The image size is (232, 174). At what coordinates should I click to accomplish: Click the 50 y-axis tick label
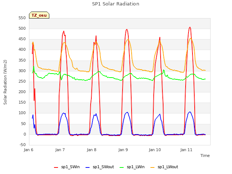tap(23, 124)
